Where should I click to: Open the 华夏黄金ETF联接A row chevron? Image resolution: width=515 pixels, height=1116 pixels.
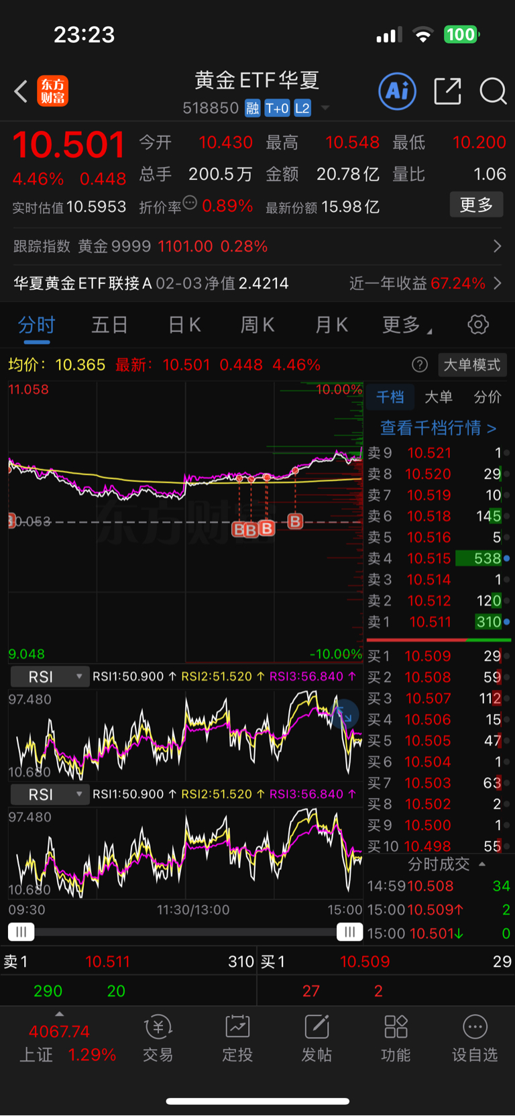pyautogui.click(x=497, y=283)
